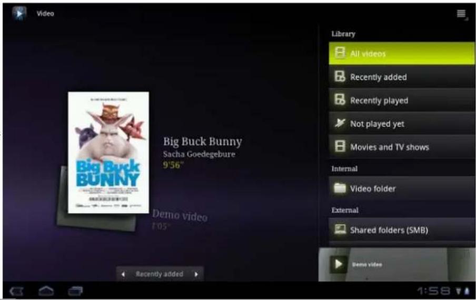
Task: Open the Big Buck Bunny poster thumbnail
Action: pyautogui.click(x=108, y=153)
